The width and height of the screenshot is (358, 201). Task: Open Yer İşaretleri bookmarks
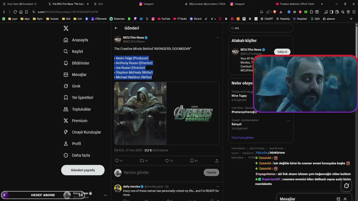pyautogui.click(x=78, y=97)
